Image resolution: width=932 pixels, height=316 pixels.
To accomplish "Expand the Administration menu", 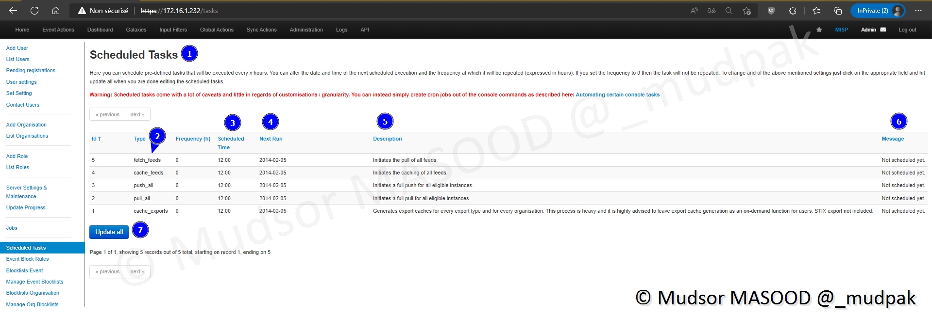I will tap(306, 30).
